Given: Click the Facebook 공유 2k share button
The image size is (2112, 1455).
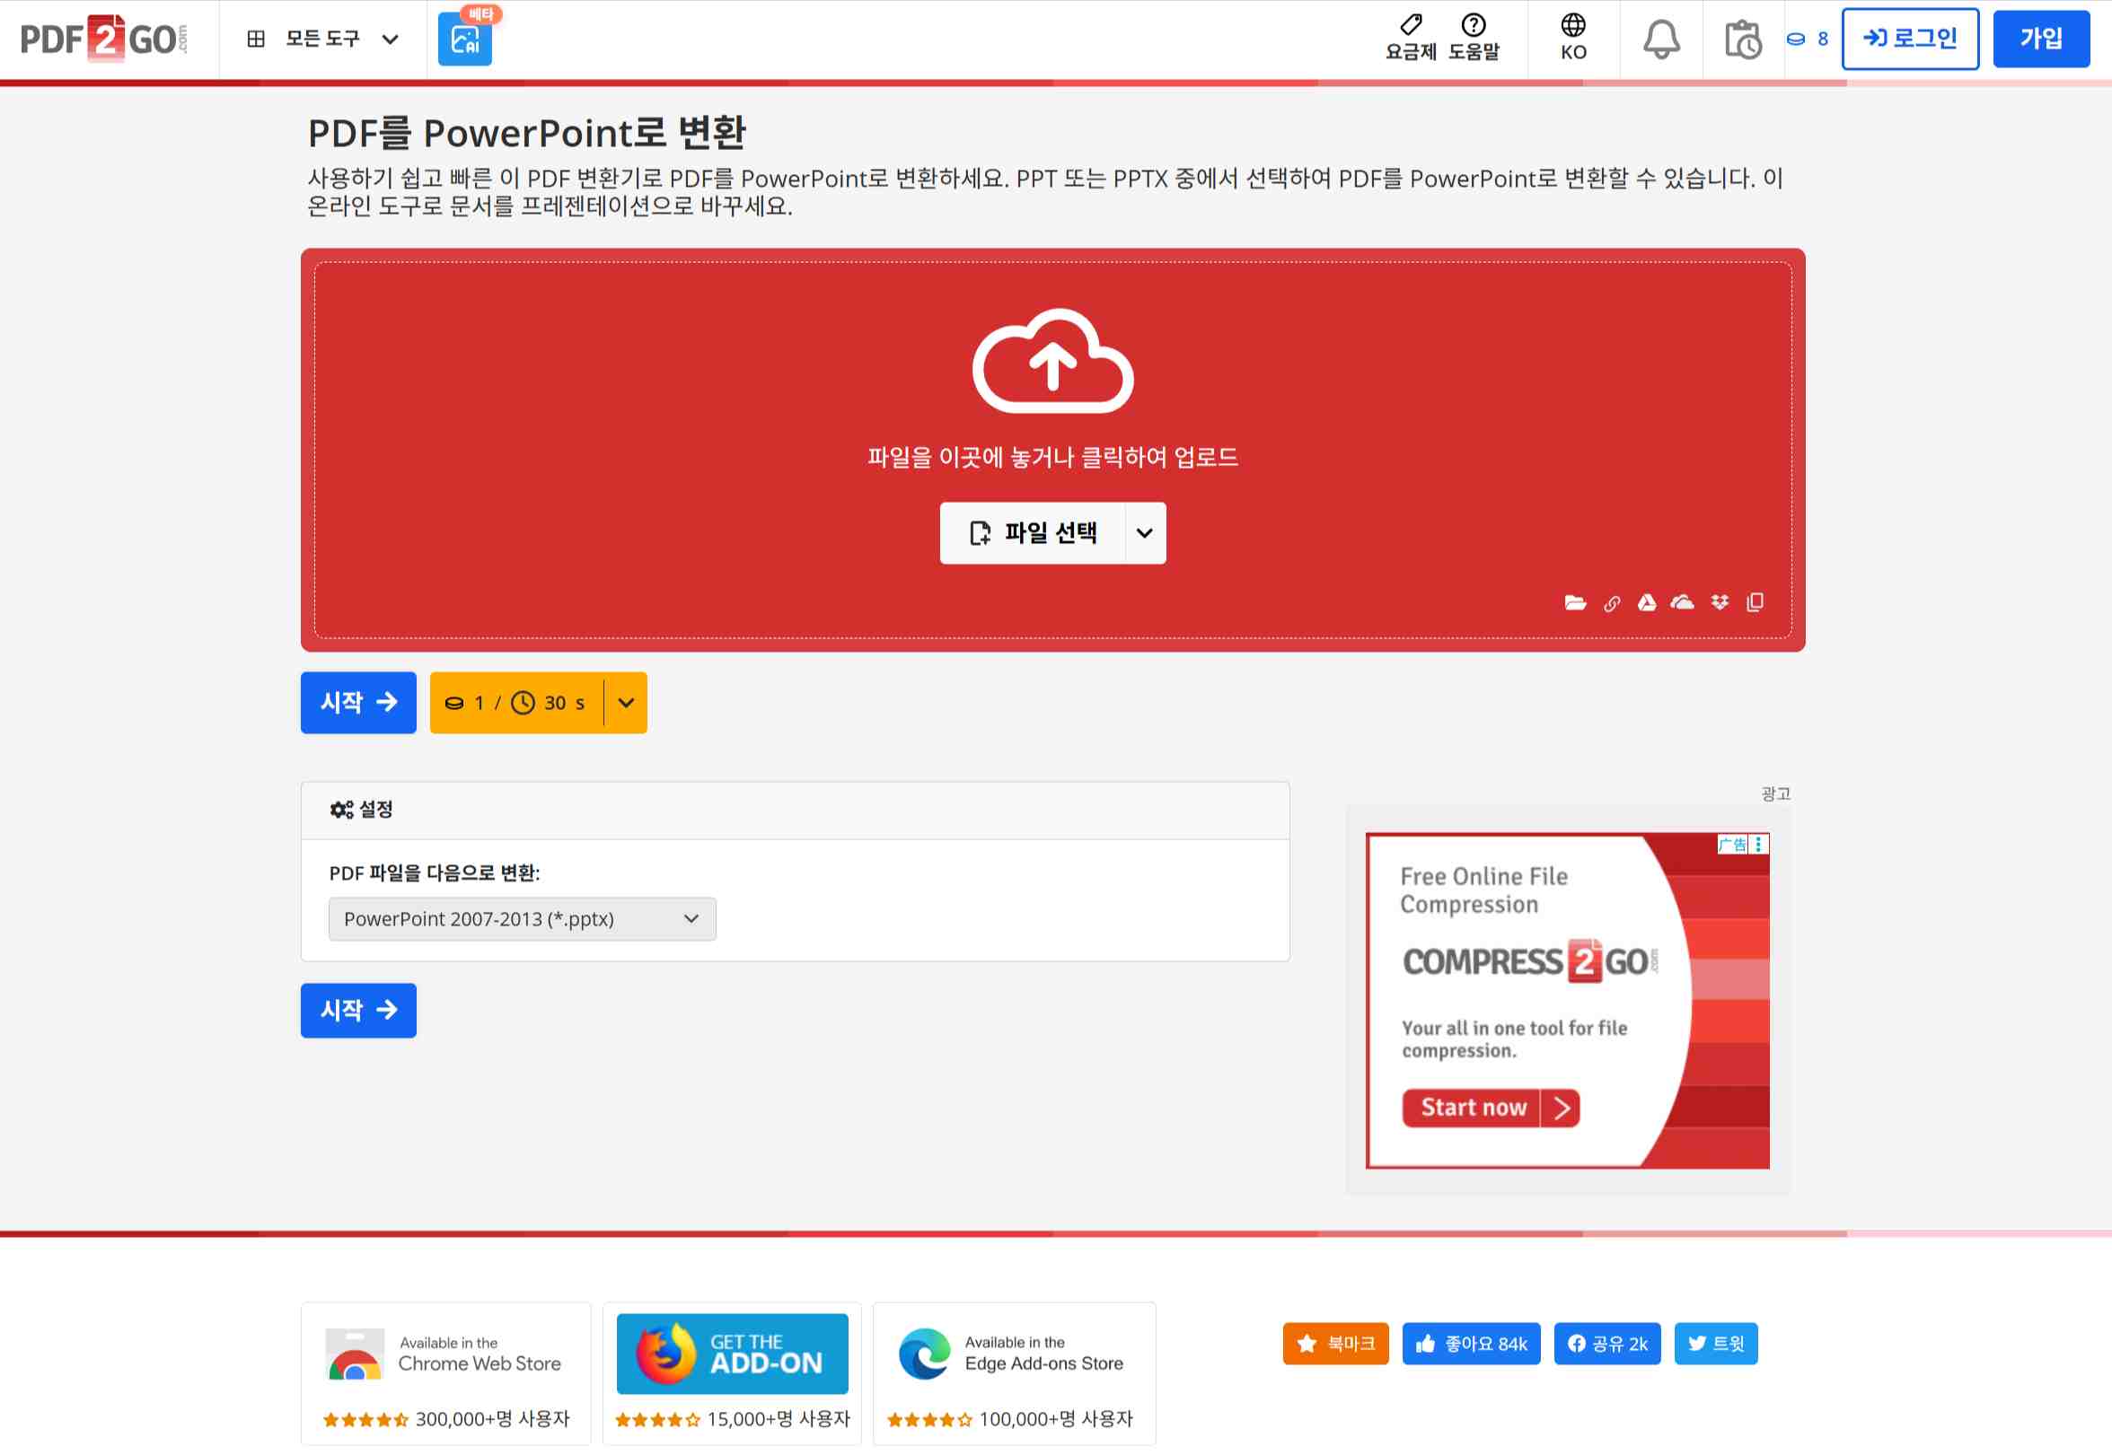Looking at the screenshot, I should [1606, 1344].
